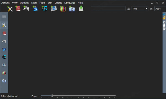Select the Movies clapperboard category in the sidebar
This screenshot has height=99, width=166.
pyautogui.click(x=4, y=49)
